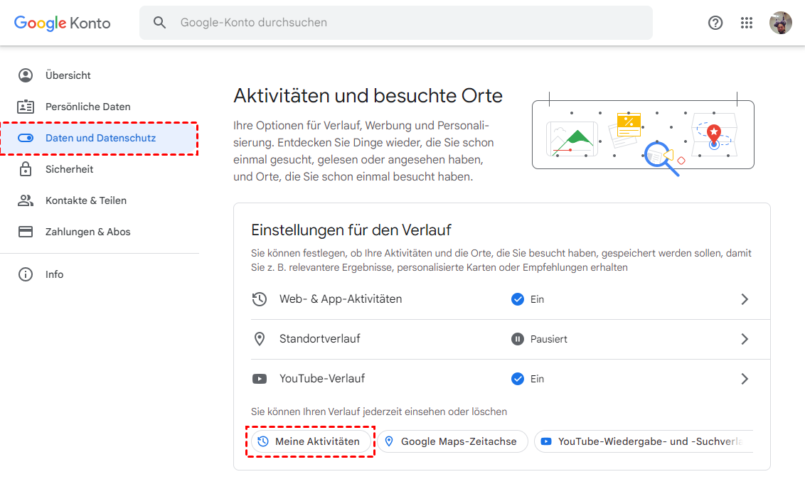Click the YouTube-Verlauf play icon
805x484 pixels.
(260, 379)
